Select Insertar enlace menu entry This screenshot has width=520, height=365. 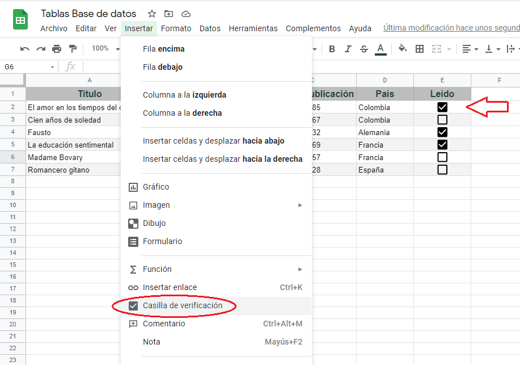170,287
